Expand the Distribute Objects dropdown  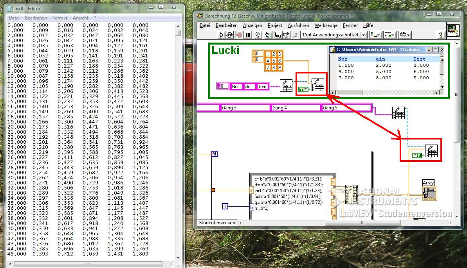point(389,35)
